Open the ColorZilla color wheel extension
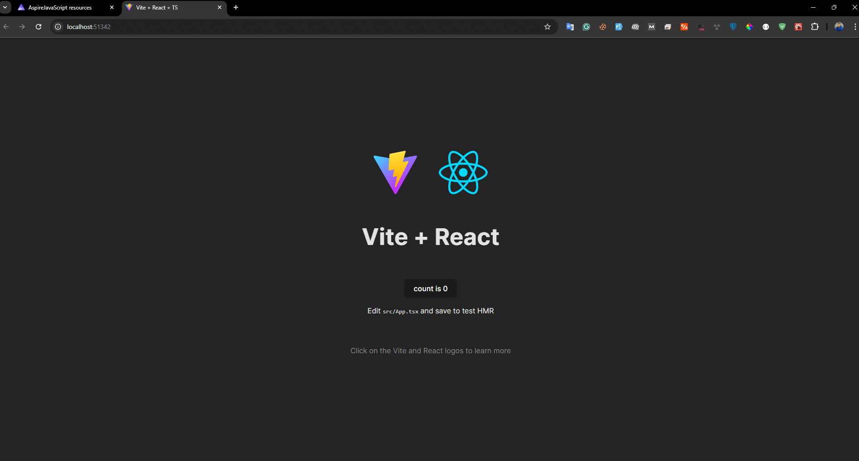This screenshot has height=461, width=859. tap(749, 27)
